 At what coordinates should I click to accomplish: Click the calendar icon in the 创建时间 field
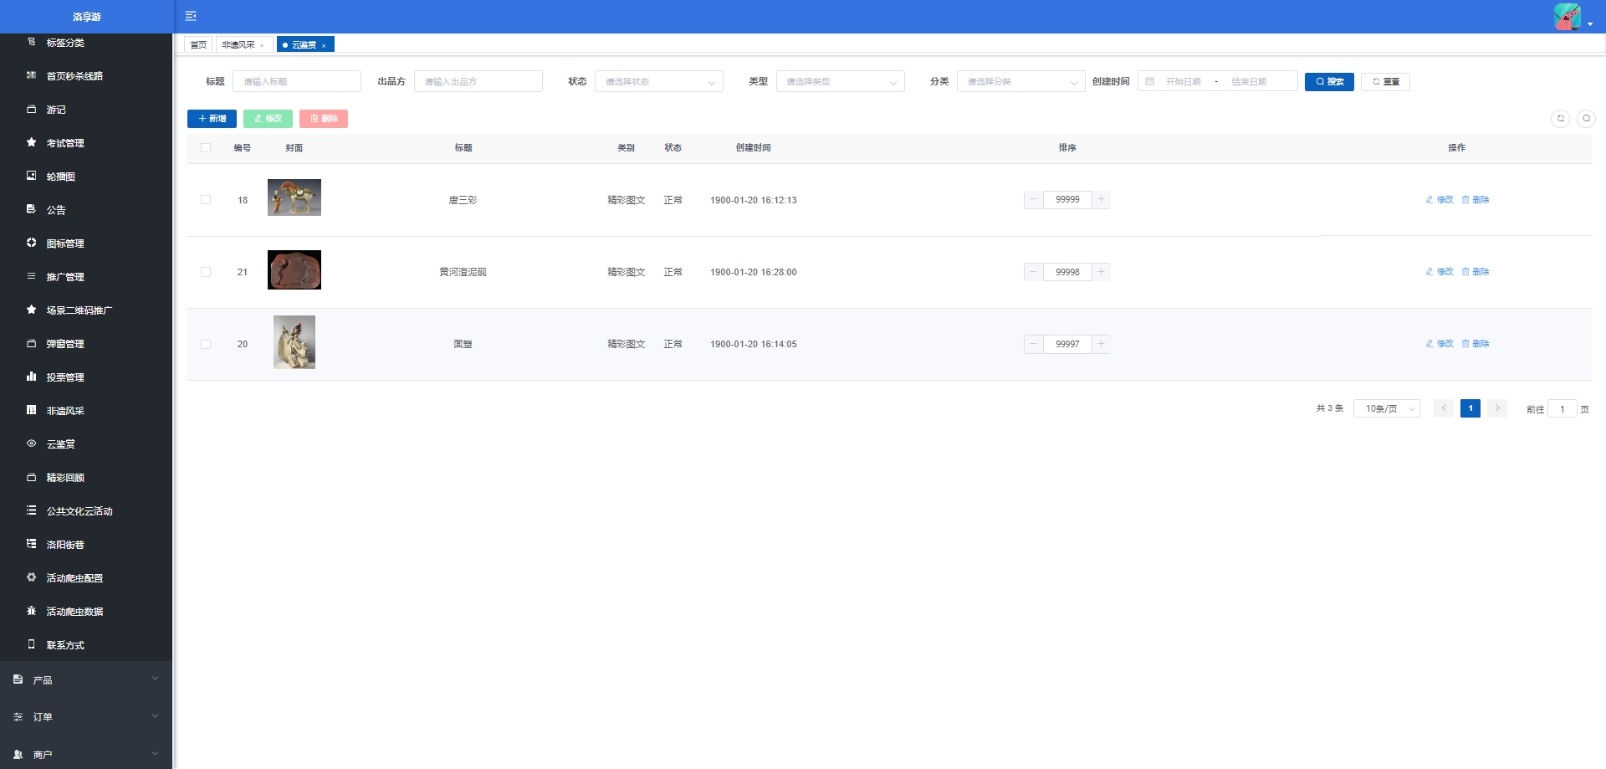(x=1150, y=82)
